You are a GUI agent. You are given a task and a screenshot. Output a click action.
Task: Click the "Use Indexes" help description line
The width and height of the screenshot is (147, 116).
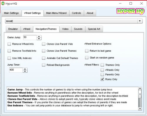tap(60, 105)
